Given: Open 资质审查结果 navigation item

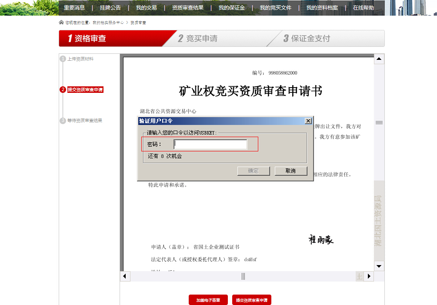Looking at the screenshot, I should click(187, 8).
